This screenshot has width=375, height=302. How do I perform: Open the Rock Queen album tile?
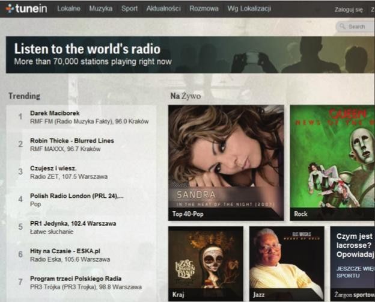pos(332,162)
